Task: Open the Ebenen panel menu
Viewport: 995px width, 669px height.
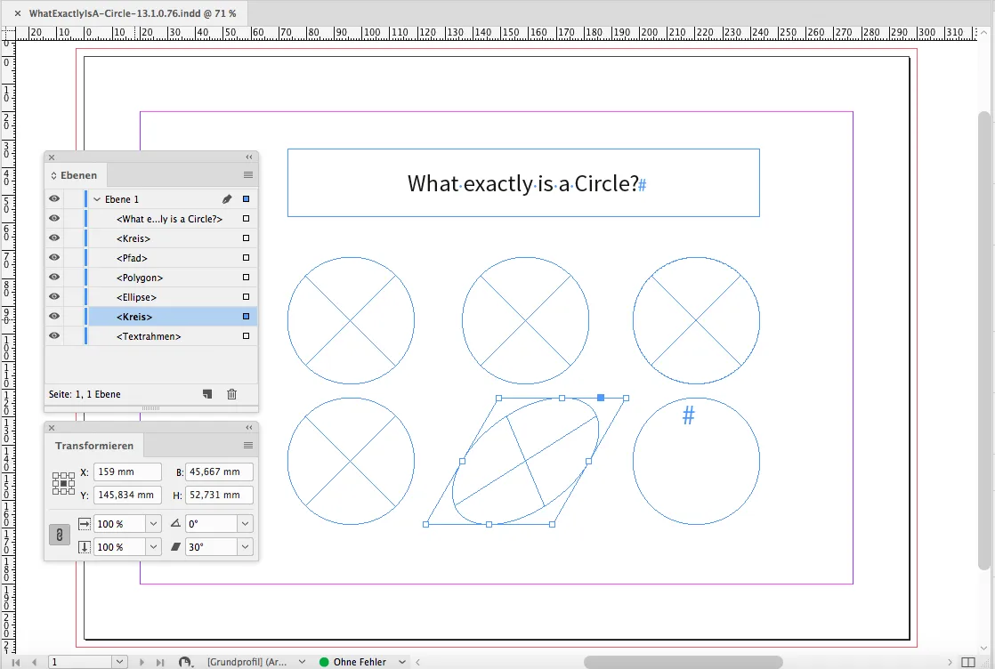Action: point(247,174)
